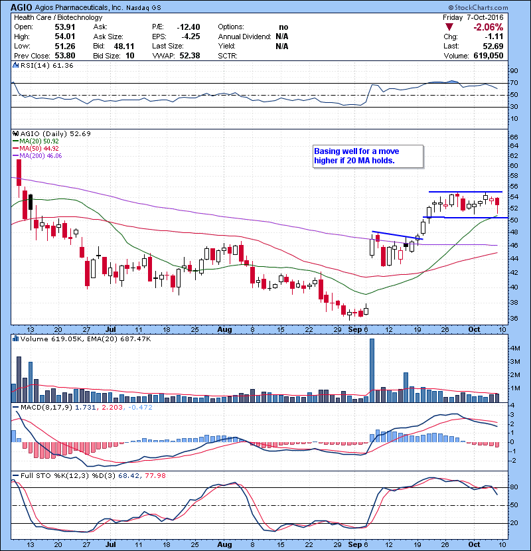Click the Volume 619.05K, EMA(20) 687.47K label
The height and width of the screenshot is (551, 531).
coord(86,339)
